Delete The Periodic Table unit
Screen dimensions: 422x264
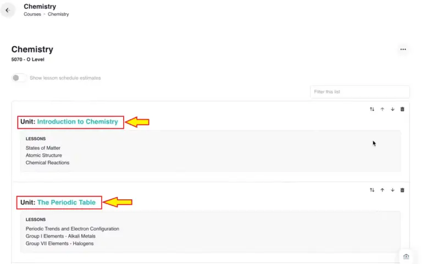(402, 190)
